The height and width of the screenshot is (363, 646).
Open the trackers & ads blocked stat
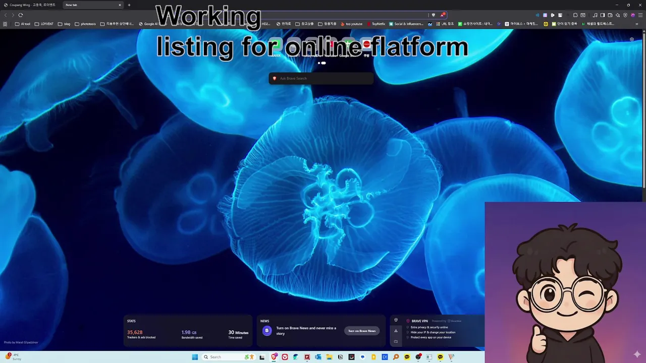[x=141, y=334]
